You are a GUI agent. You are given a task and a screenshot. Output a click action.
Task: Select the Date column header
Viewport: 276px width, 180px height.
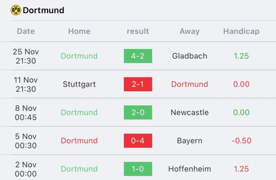[x=26, y=31]
